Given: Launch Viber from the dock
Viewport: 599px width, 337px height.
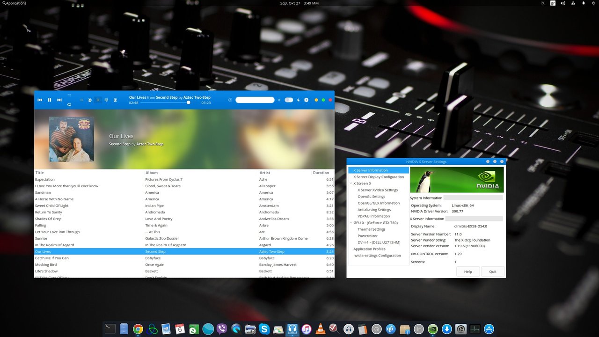Looking at the screenshot, I should [x=222, y=329].
